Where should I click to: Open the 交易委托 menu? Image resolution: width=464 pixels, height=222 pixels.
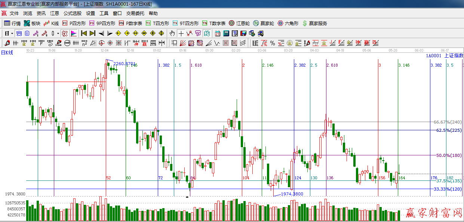tap(135, 13)
